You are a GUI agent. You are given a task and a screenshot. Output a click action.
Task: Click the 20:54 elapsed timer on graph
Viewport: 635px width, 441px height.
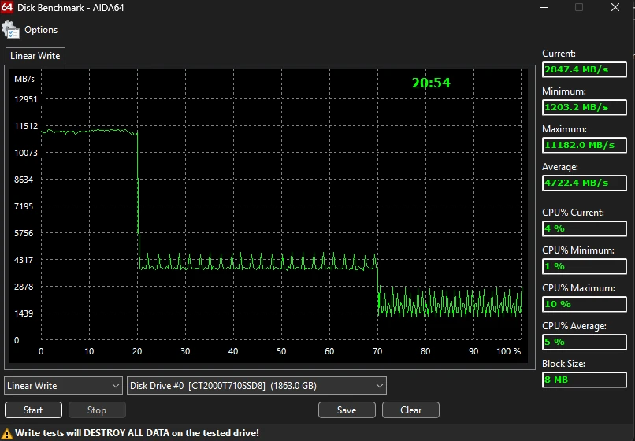(x=431, y=83)
